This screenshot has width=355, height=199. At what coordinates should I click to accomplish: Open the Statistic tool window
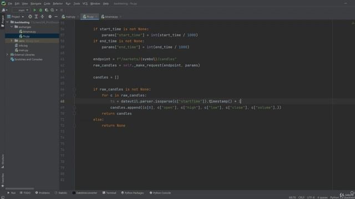pos(60,193)
